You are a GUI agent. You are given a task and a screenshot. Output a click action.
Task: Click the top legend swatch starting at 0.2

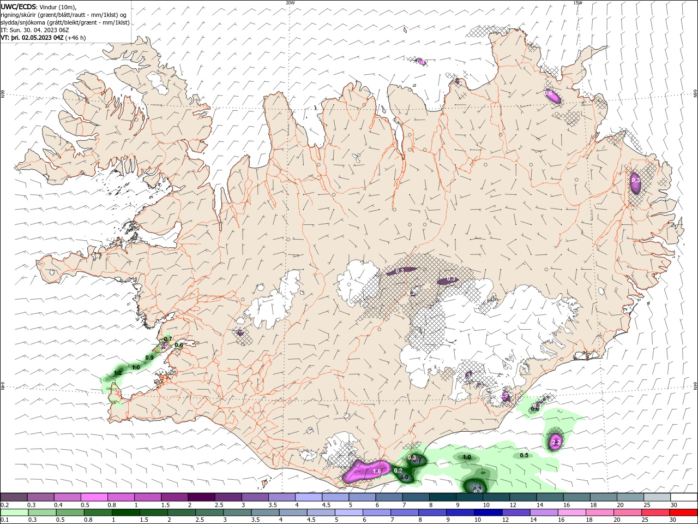[14, 497]
